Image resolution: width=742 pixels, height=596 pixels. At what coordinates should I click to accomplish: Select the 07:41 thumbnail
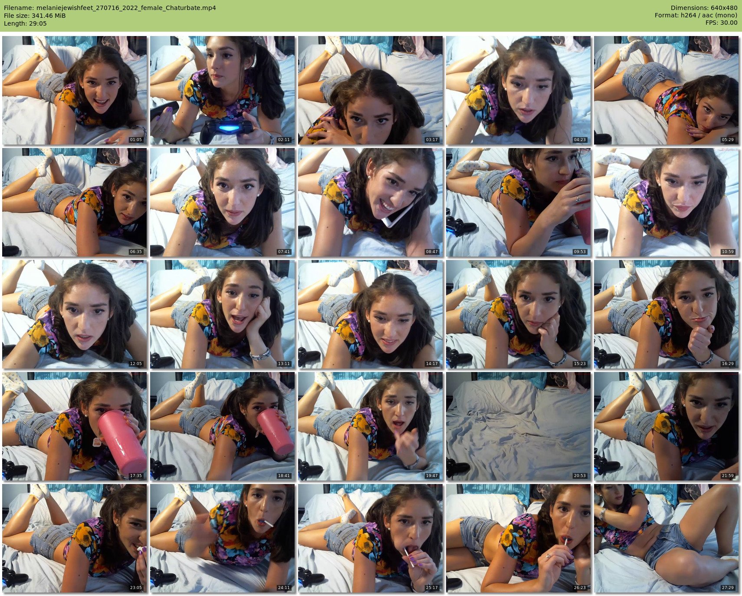tap(222, 202)
